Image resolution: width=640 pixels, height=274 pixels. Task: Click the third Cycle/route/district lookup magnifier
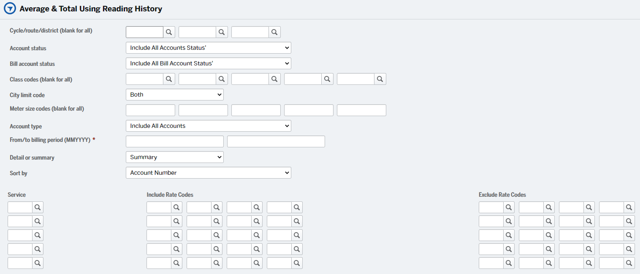[x=274, y=33]
